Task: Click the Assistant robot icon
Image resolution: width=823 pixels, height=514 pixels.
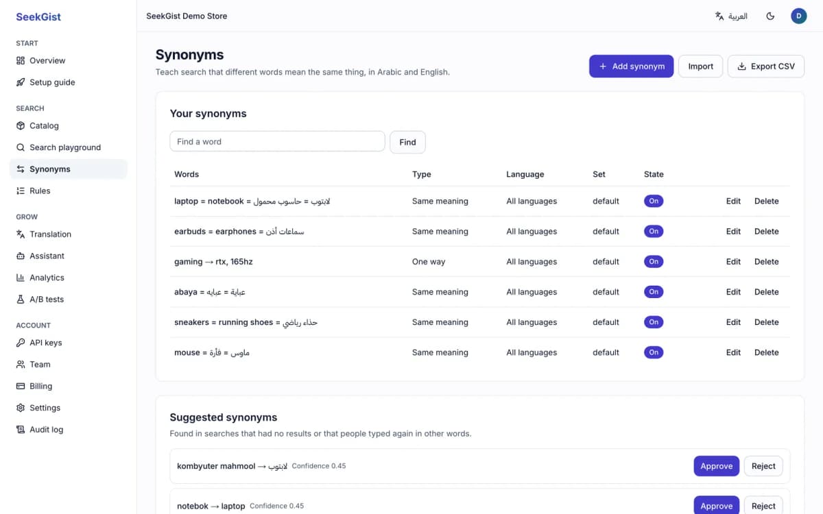Action: point(21,256)
